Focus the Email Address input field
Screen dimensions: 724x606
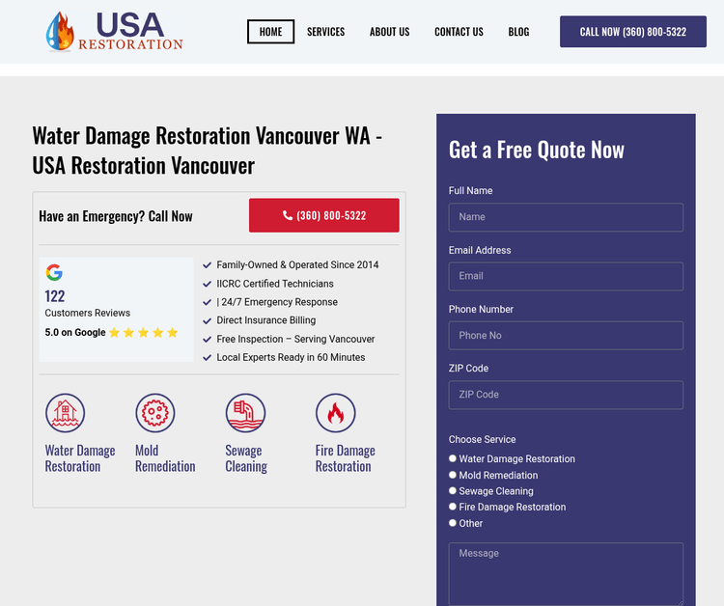coord(566,276)
